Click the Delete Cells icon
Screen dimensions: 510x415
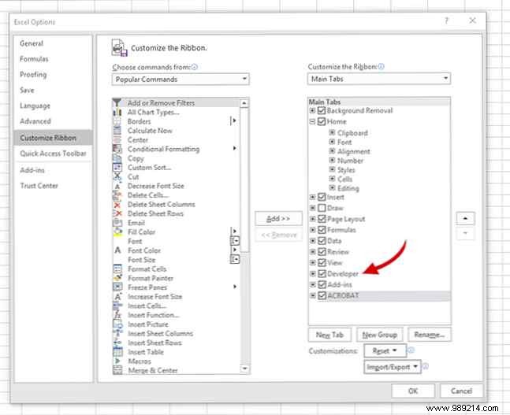pyautogui.click(x=117, y=195)
